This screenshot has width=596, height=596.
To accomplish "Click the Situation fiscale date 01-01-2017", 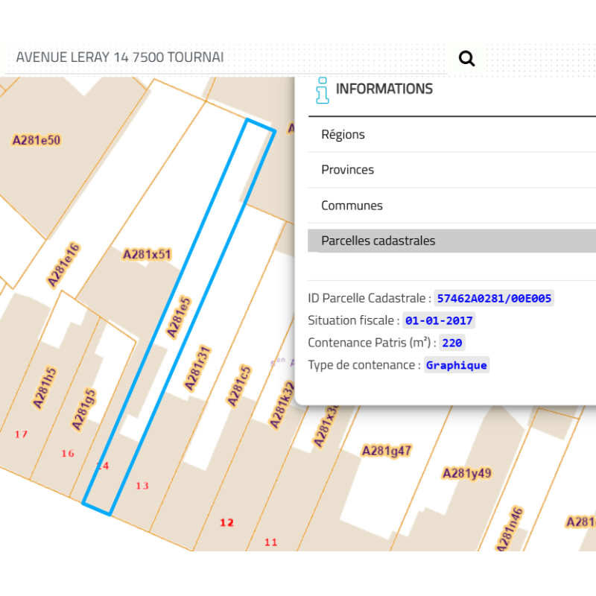I will click(438, 320).
